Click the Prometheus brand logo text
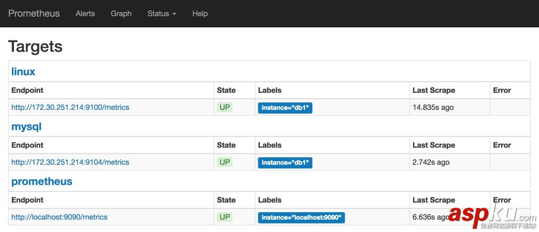539x232 pixels. [34, 13]
